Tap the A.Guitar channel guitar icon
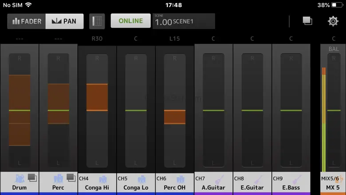Viewport: 346px width, 195px height. pyautogui.click(x=219, y=179)
